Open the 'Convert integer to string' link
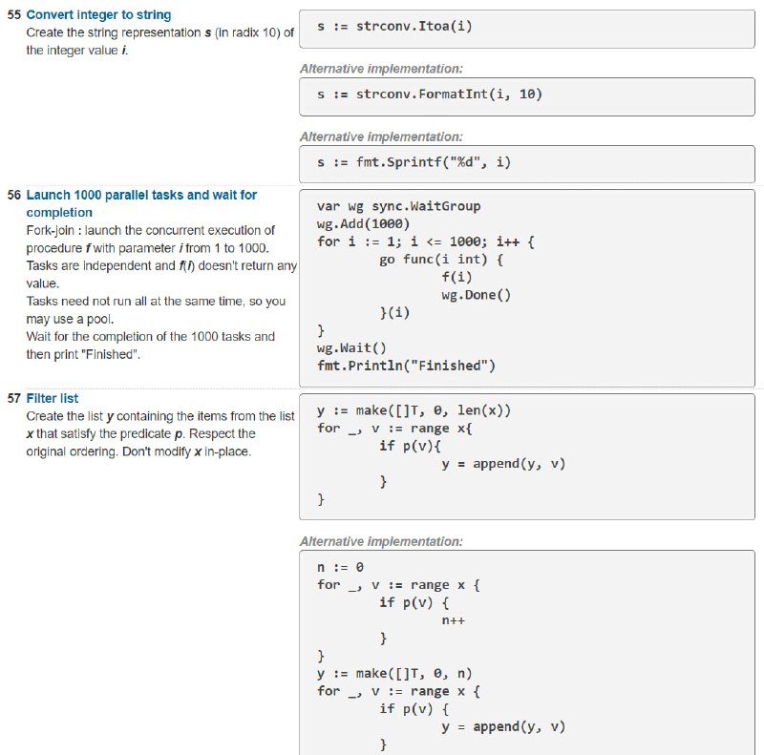764x755 pixels. coord(98,14)
